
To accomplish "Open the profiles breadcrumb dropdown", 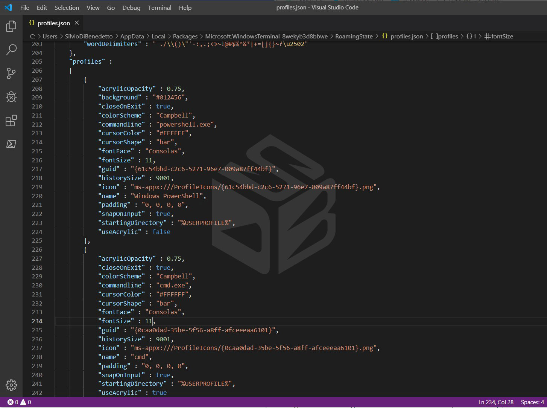I will click(446, 36).
